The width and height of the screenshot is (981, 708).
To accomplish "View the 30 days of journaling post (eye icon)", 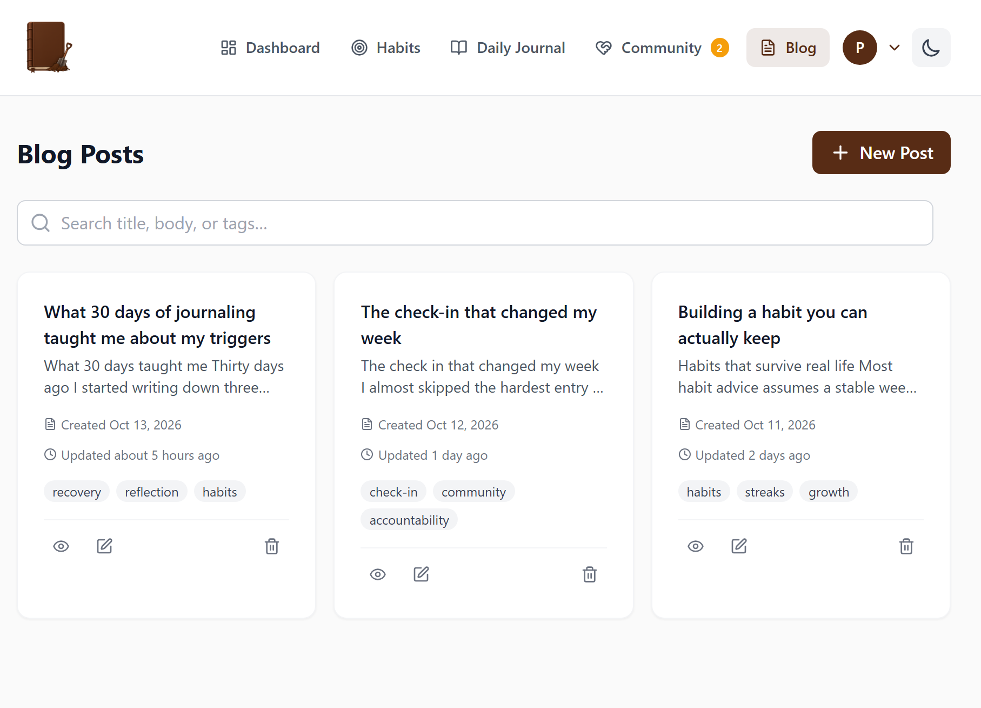I will [x=61, y=546].
